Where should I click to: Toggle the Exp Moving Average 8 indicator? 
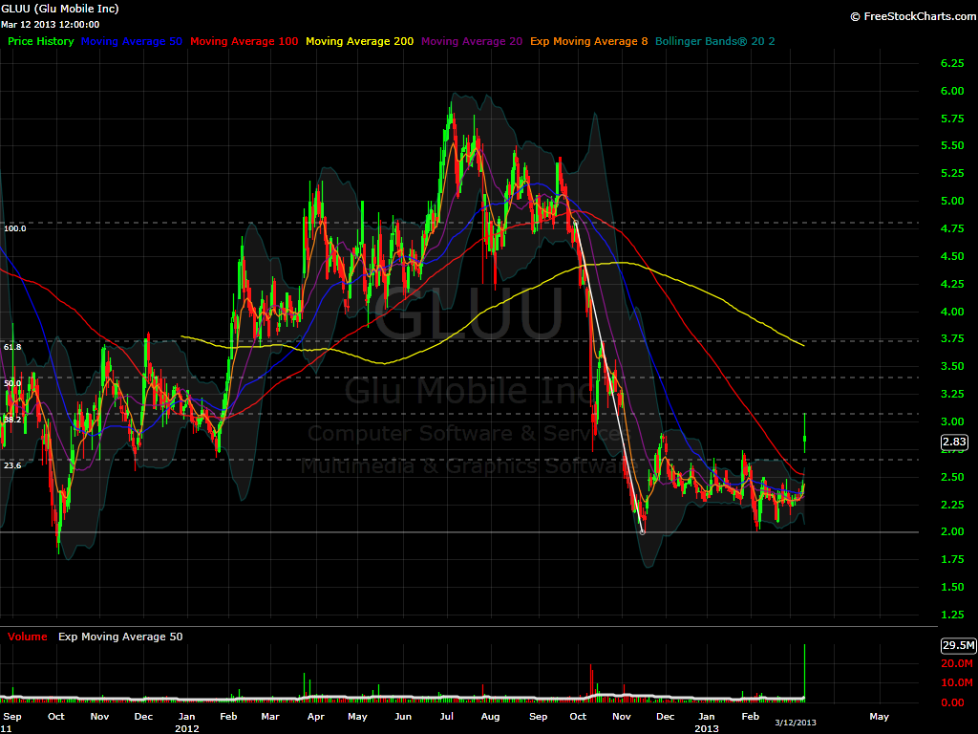pos(587,41)
